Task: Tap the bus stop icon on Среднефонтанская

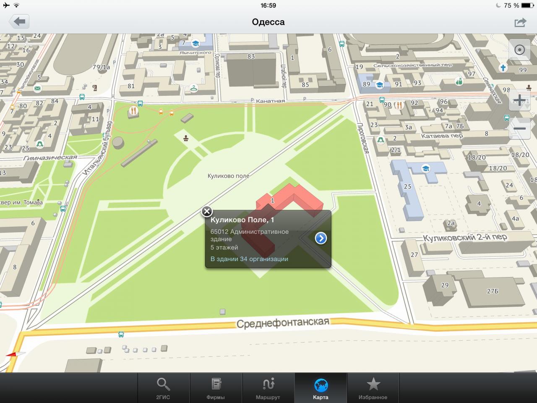Action: (121, 334)
